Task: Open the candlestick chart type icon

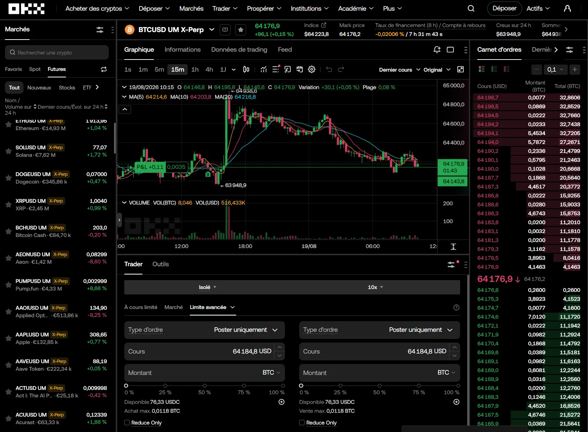Action: point(246,70)
